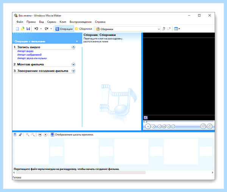Zoom out the timeline magnifier
This screenshot has width=227, height=192.
coord(33,134)
